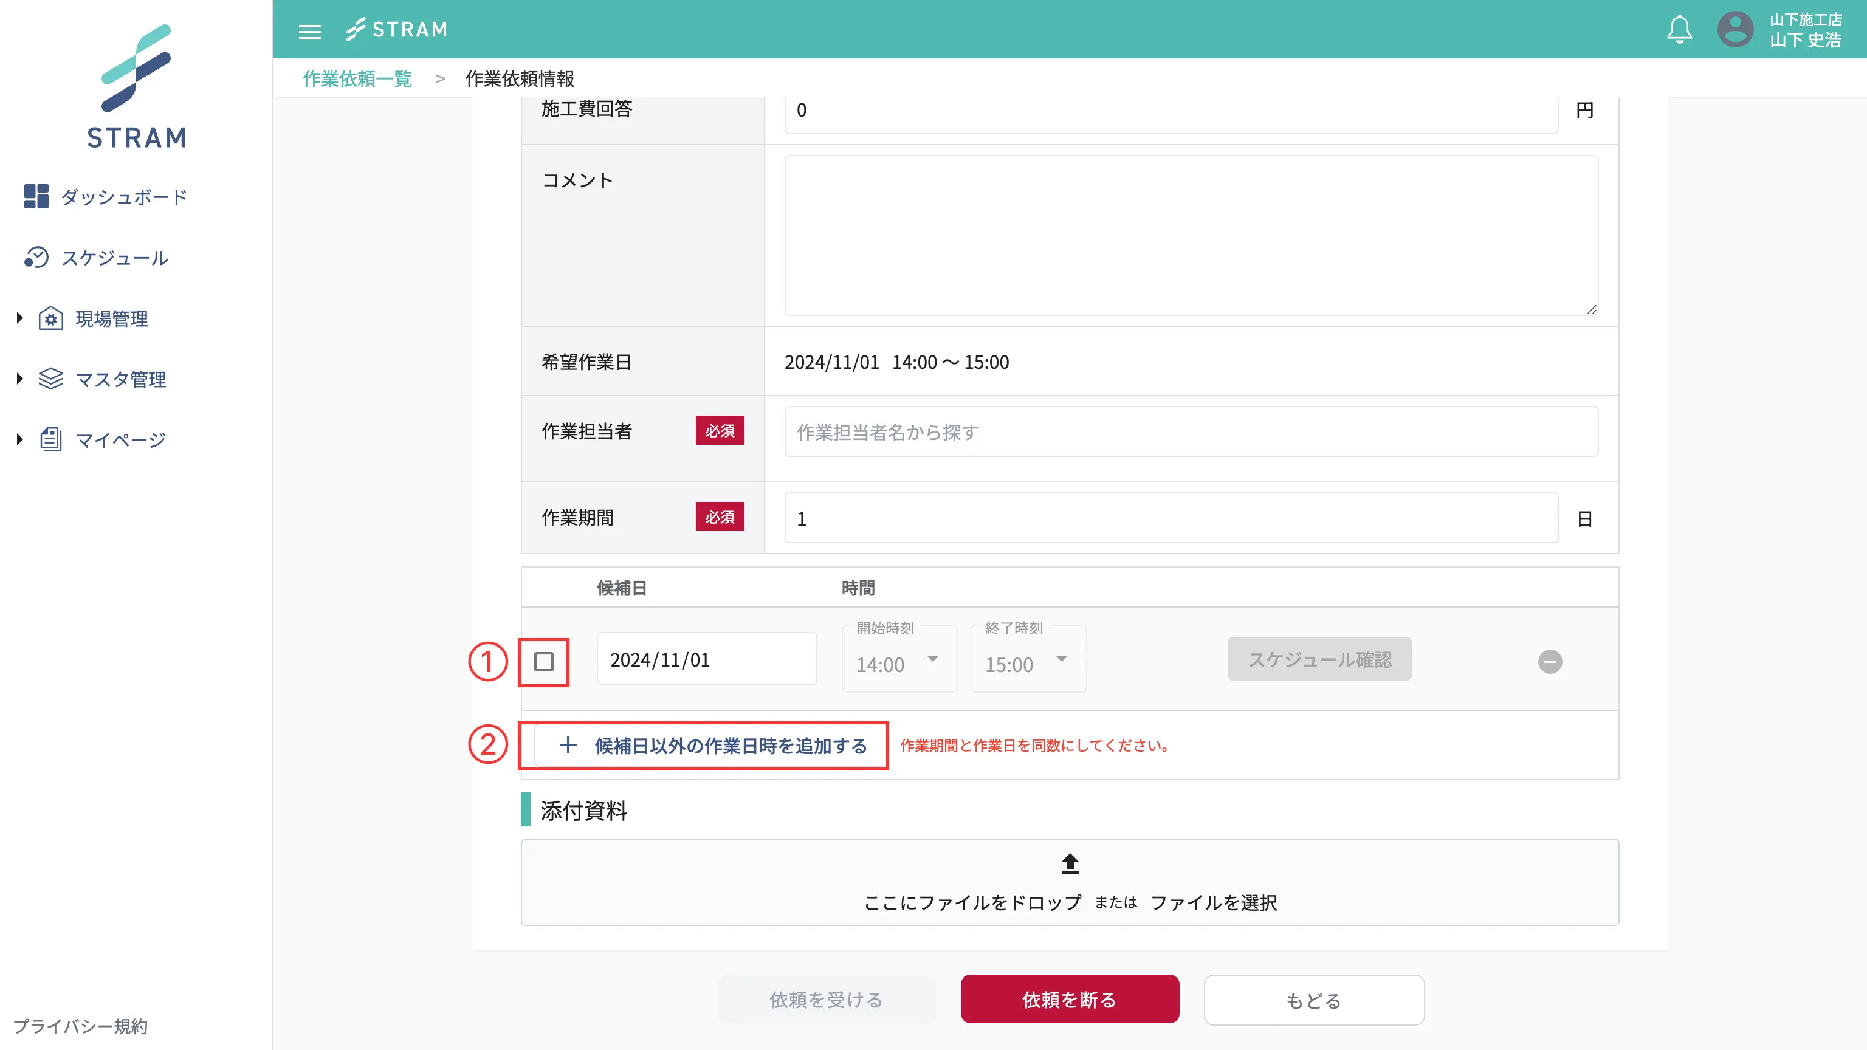Click 候補日以外の作業日時を追加する button
The height and width of the screenshot is (1050, 1867).
(711, 746)
